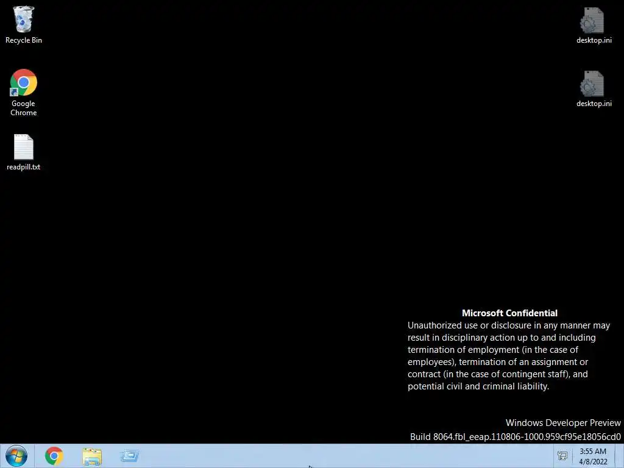Image resolution: width=624 pixels, height=468 pixels.
Task: Click the Show desktop strip at taskbar end
Action: [x=620, y=456]
